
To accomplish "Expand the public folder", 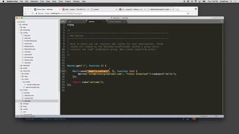I will [19, 68].
